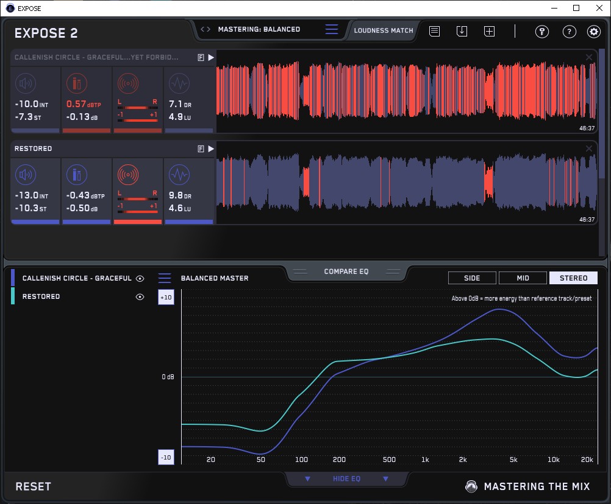Switch EQ view to Mid
Image resolution: width=611 pixels, height=504 pixels.
click(523, 278)
